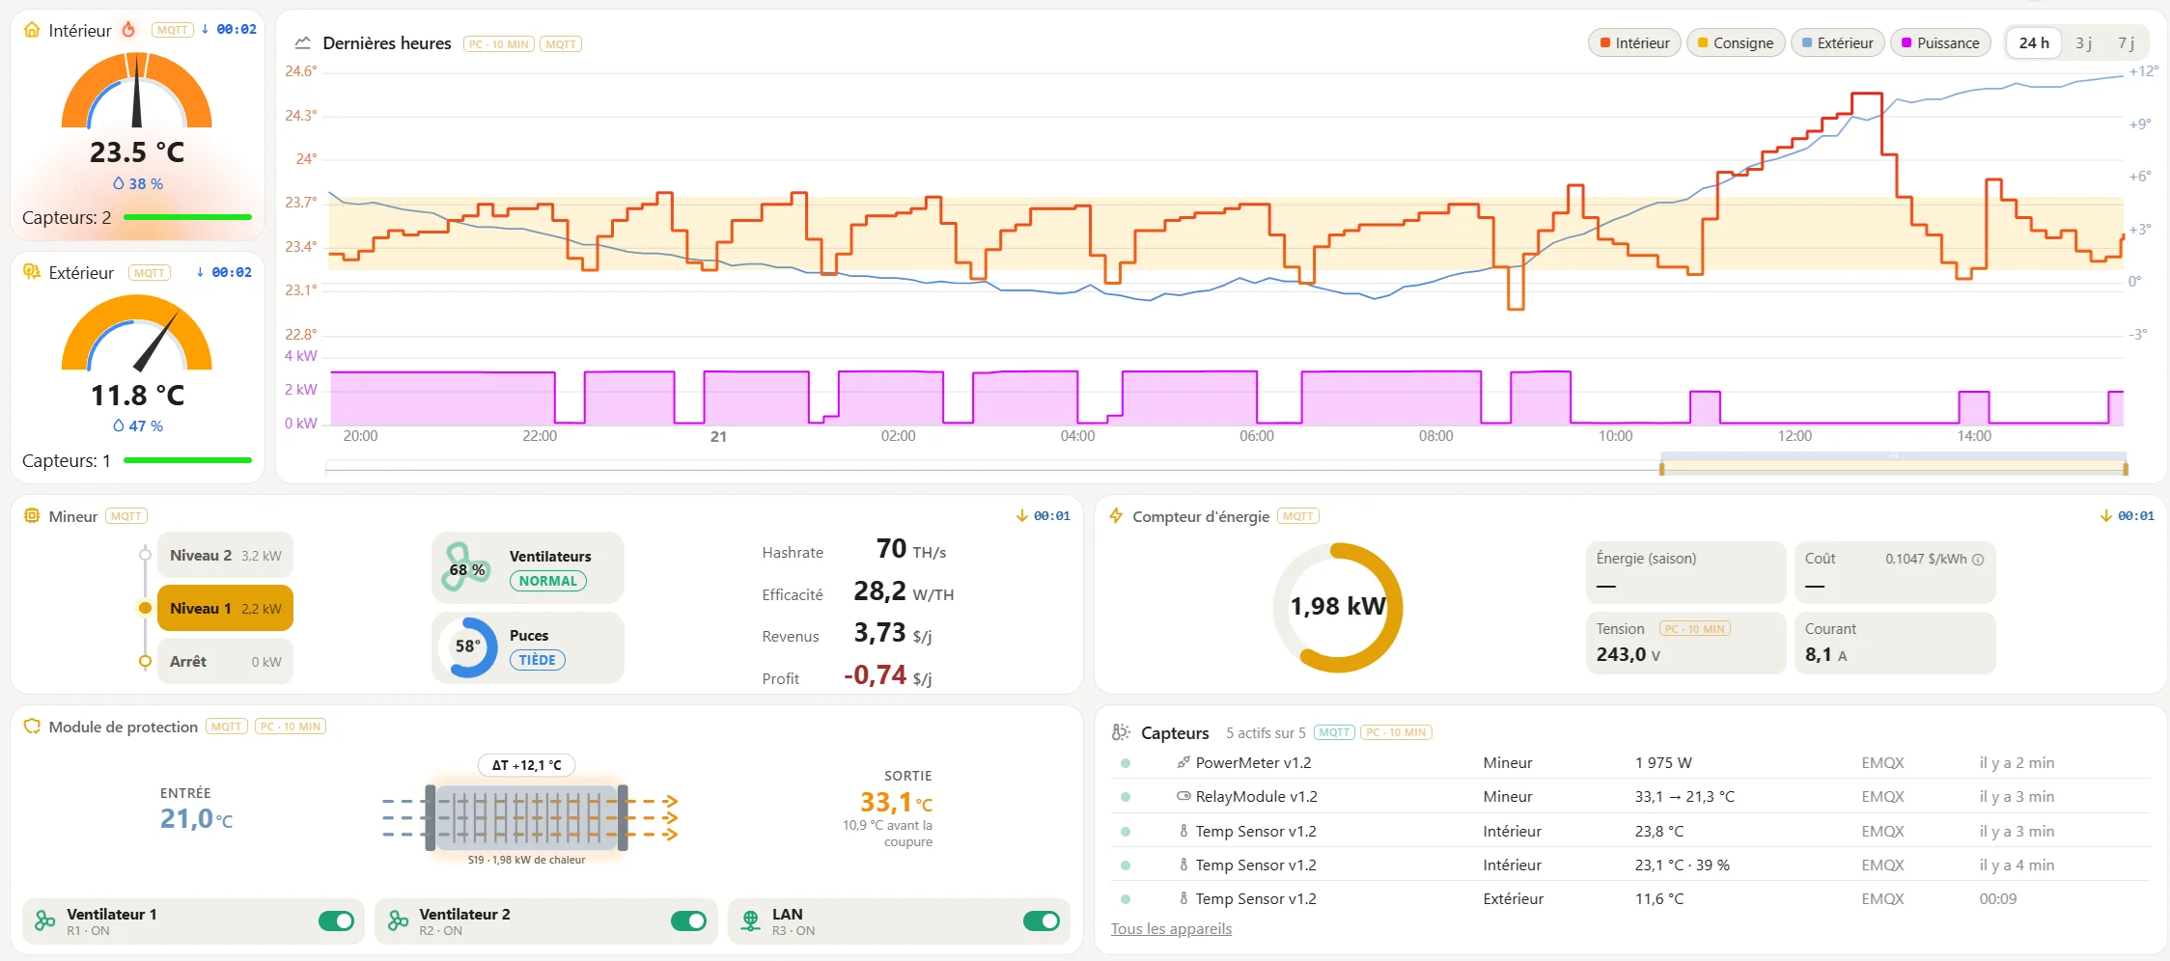Click the Intérieur 23.5 °C gauge dial
2170x961 pixels.
click(137, 91)
